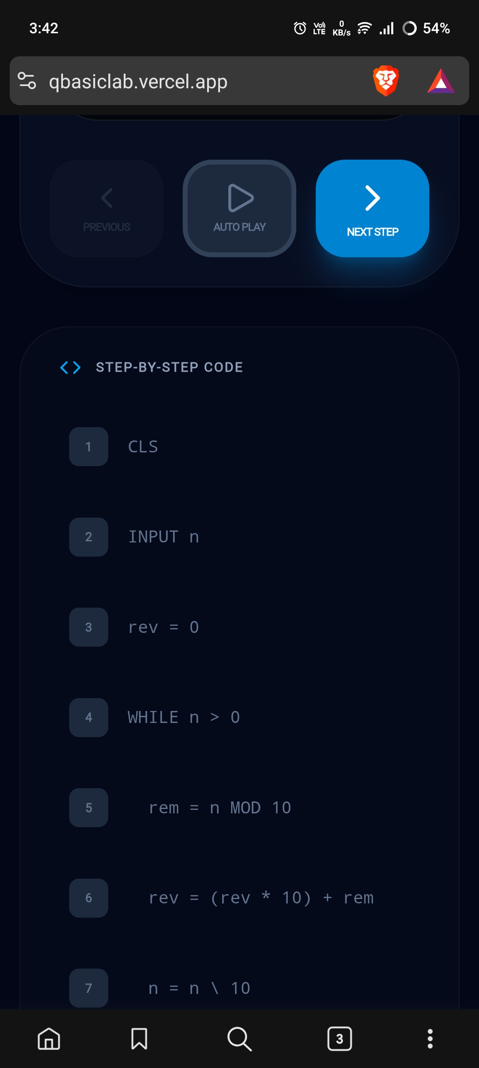
Task: Tap the search magnifier icon
Action: pyautogui.click(x=239, y=1039)
